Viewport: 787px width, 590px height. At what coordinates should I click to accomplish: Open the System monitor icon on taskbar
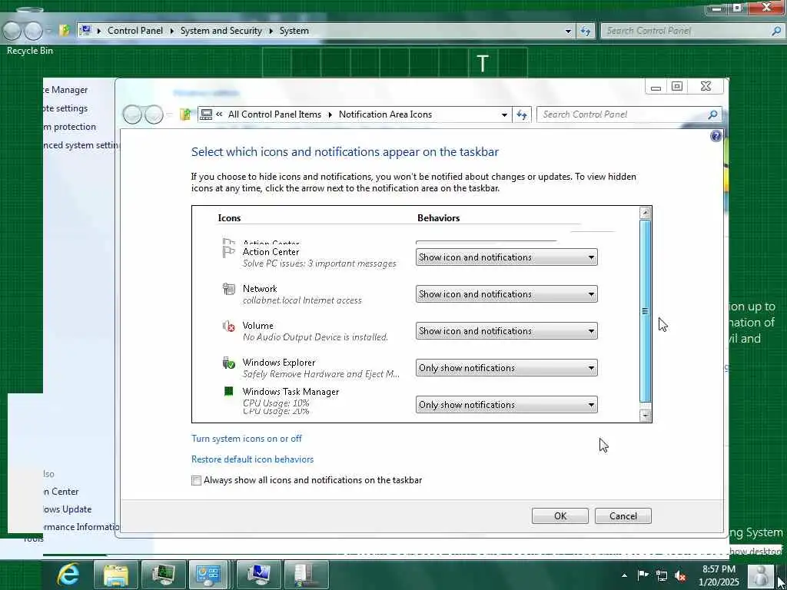coord(258,575)
